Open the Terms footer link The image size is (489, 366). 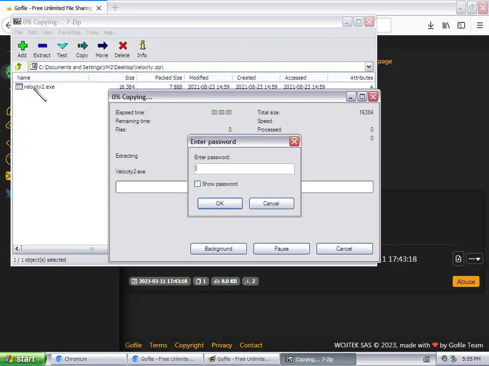tap(158, 345)
